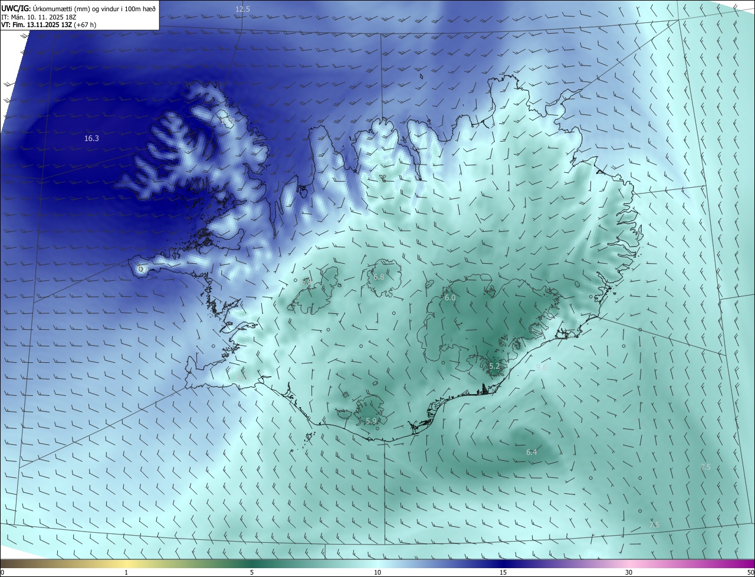Click the 'VT: Fim. 13.11.2025 13Z (+67 h)' line
Screen dimensions: 755x577
(x=48, y=25)
